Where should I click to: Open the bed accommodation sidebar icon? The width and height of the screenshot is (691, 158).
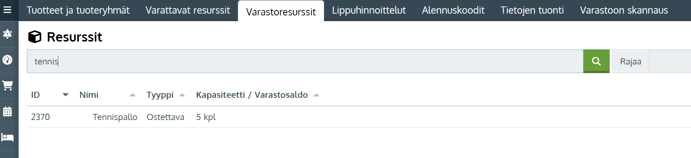[8, 137]
